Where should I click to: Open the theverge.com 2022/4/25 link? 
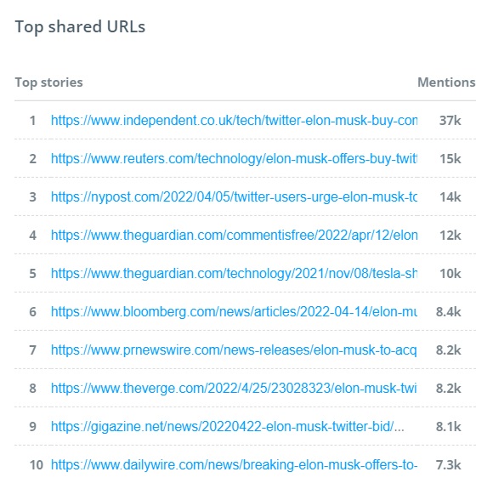click(234, 389)
